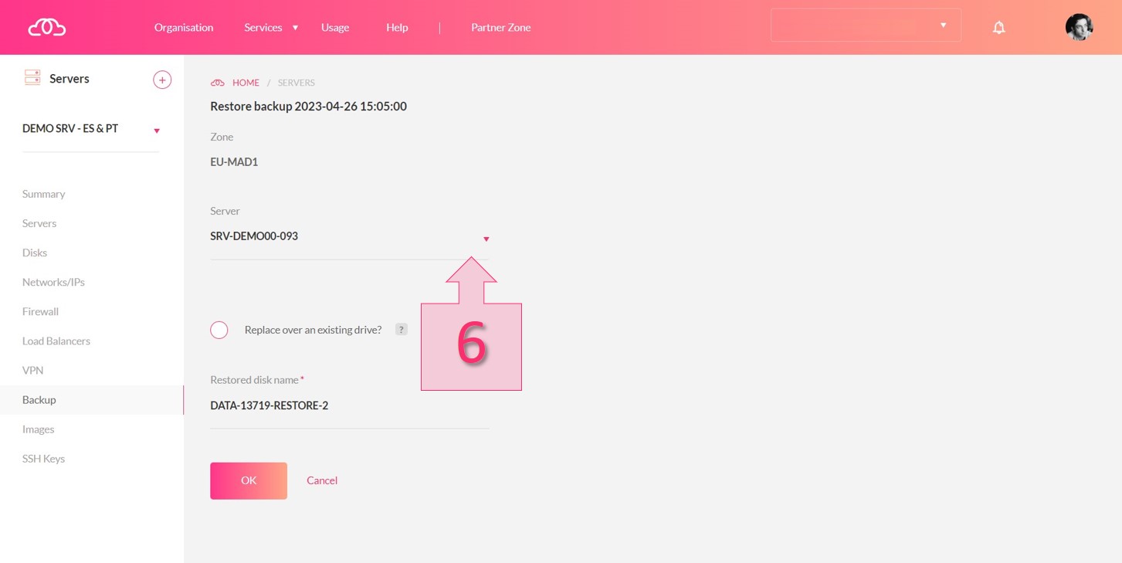Go to the Usage menu item

click(x=335, y=27)
